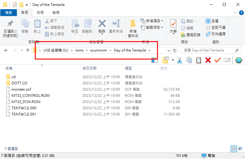Click the clipboard paste toolbar icon
Viewport: 245px width, 159px height.
[199, 60]
